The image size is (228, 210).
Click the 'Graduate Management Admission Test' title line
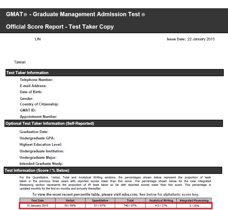pos(75,14)
